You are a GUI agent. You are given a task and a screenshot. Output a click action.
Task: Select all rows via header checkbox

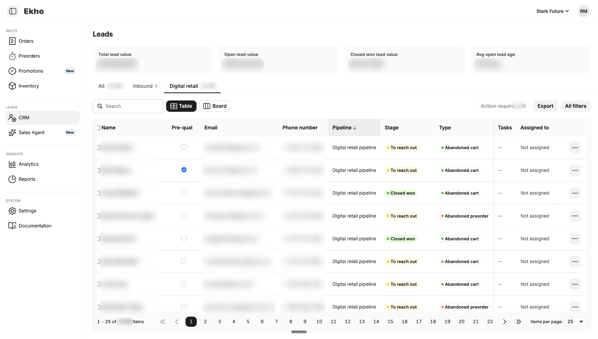click(98, 128)
